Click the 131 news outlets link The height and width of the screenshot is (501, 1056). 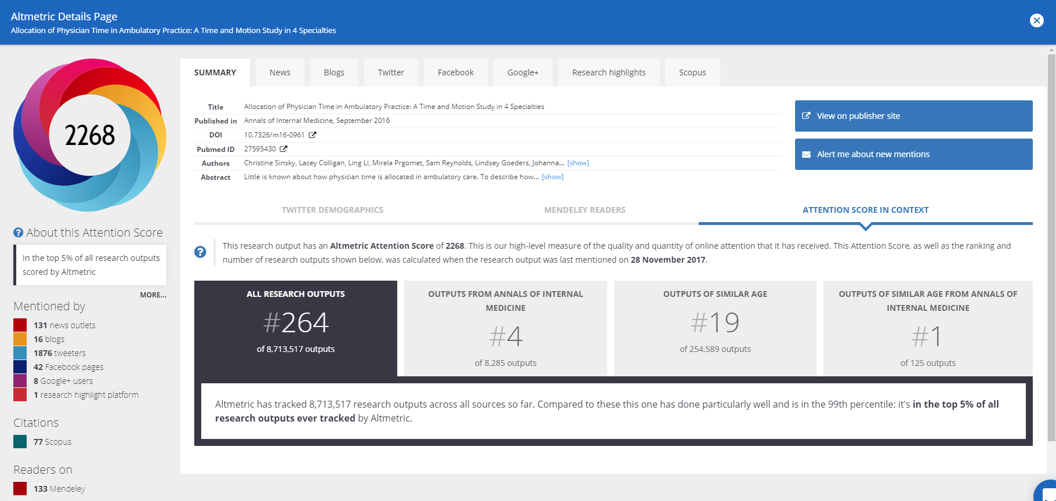click(64, 325)
